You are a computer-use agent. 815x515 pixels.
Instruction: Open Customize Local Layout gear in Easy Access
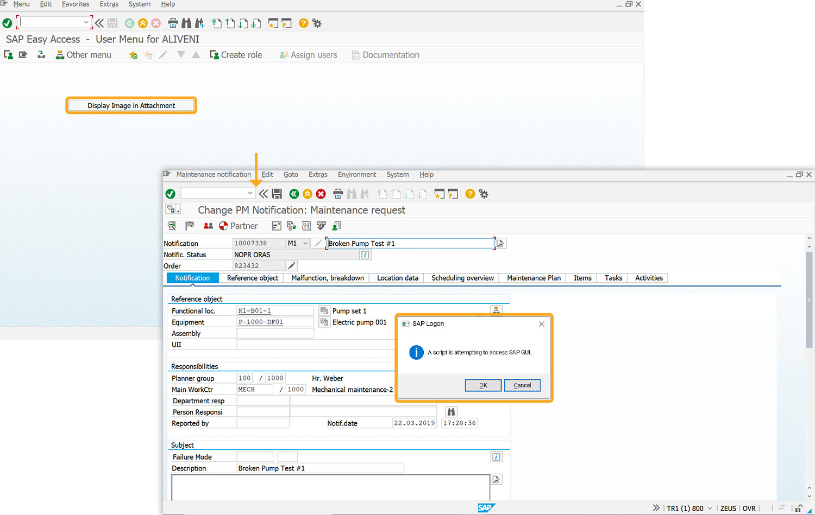coord(317,23)
